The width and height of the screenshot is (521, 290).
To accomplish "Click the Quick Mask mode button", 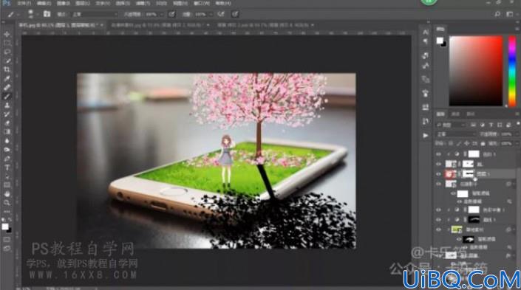I will coord(7,239).
